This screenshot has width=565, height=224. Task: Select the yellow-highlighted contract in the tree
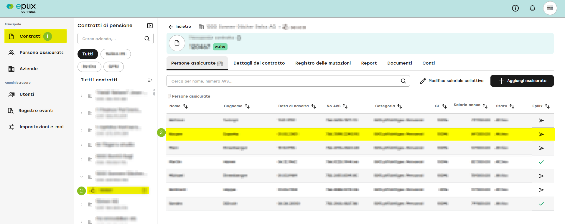118,190
